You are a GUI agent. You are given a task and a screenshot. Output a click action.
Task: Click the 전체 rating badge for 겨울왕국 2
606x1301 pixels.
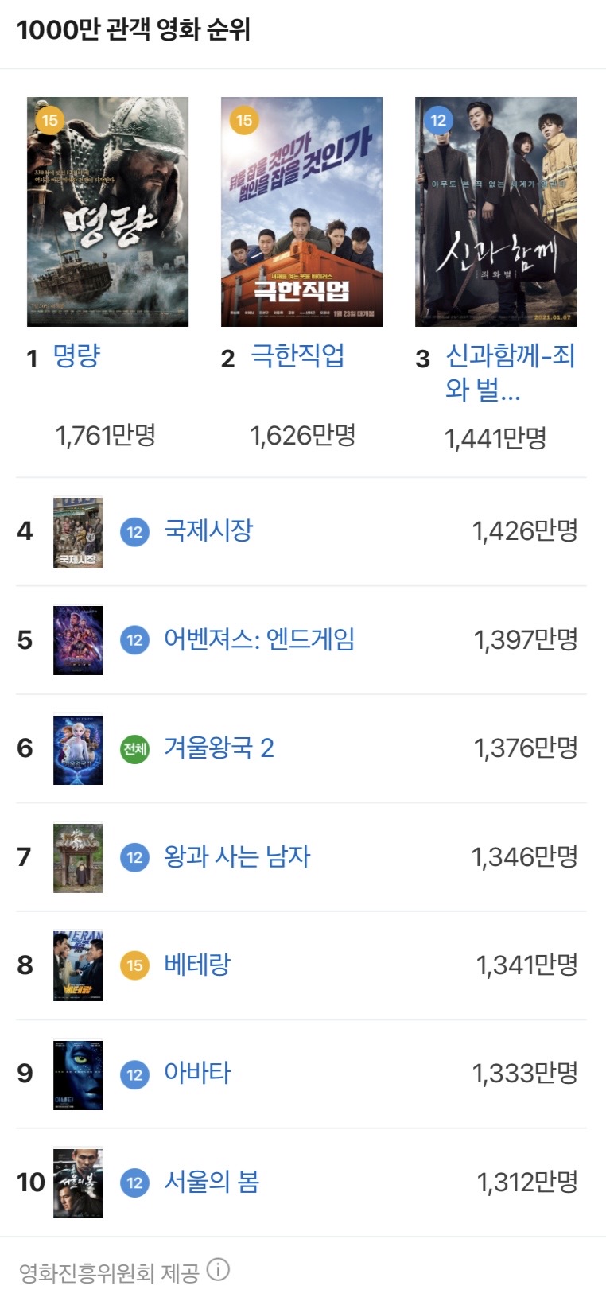(x=134, y=748)
